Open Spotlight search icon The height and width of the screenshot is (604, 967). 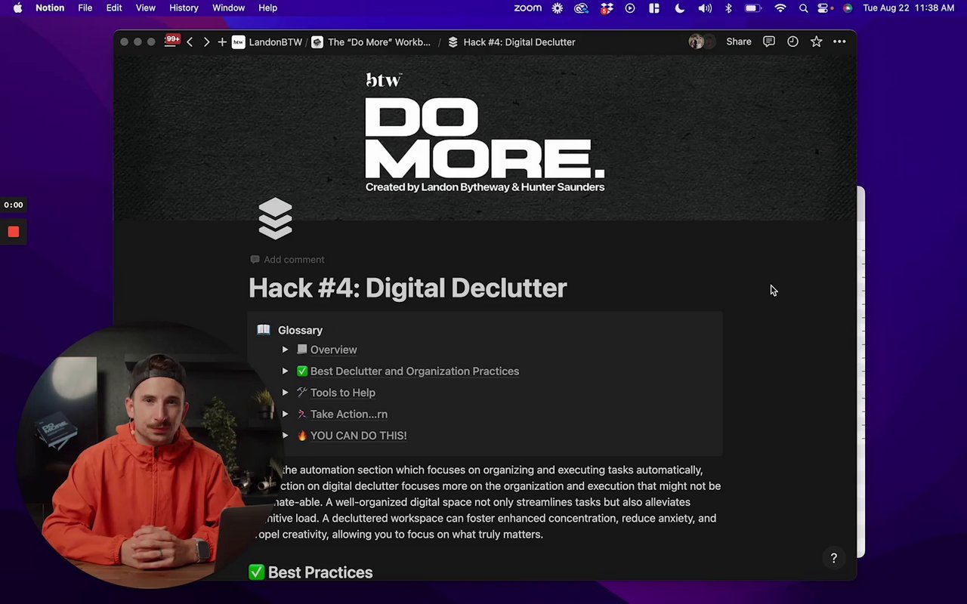point(803,8)
